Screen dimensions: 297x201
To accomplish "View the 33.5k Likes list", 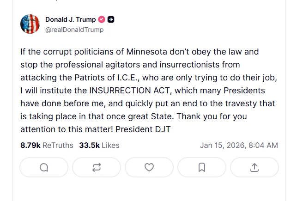I will (99, 145).
